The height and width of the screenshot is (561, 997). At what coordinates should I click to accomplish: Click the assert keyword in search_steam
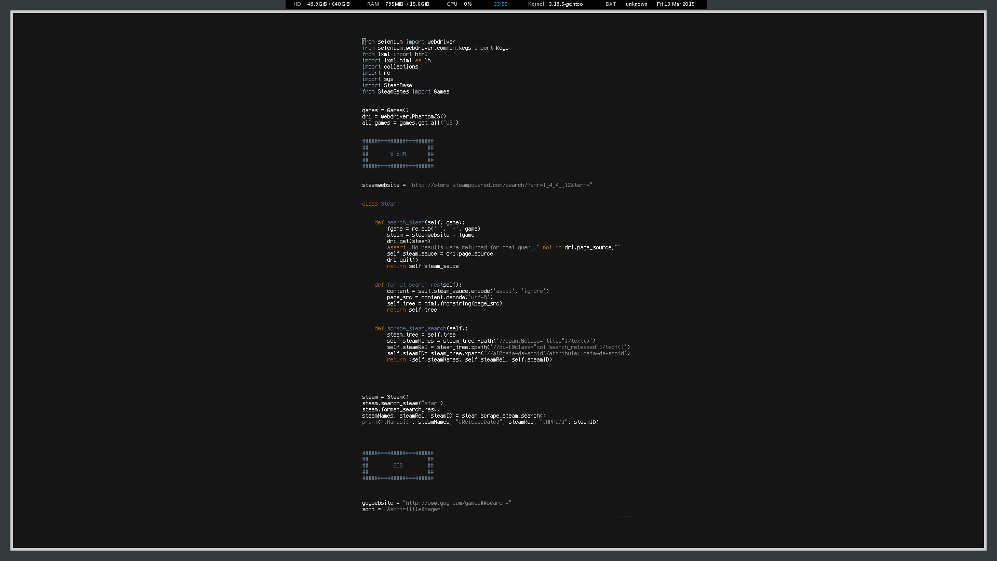point(396,247)
